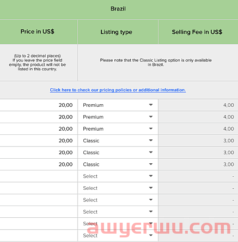Open the third Classic listing type dropdown
The width and height of the screenshot is (238, 242).
pos(118,165)
